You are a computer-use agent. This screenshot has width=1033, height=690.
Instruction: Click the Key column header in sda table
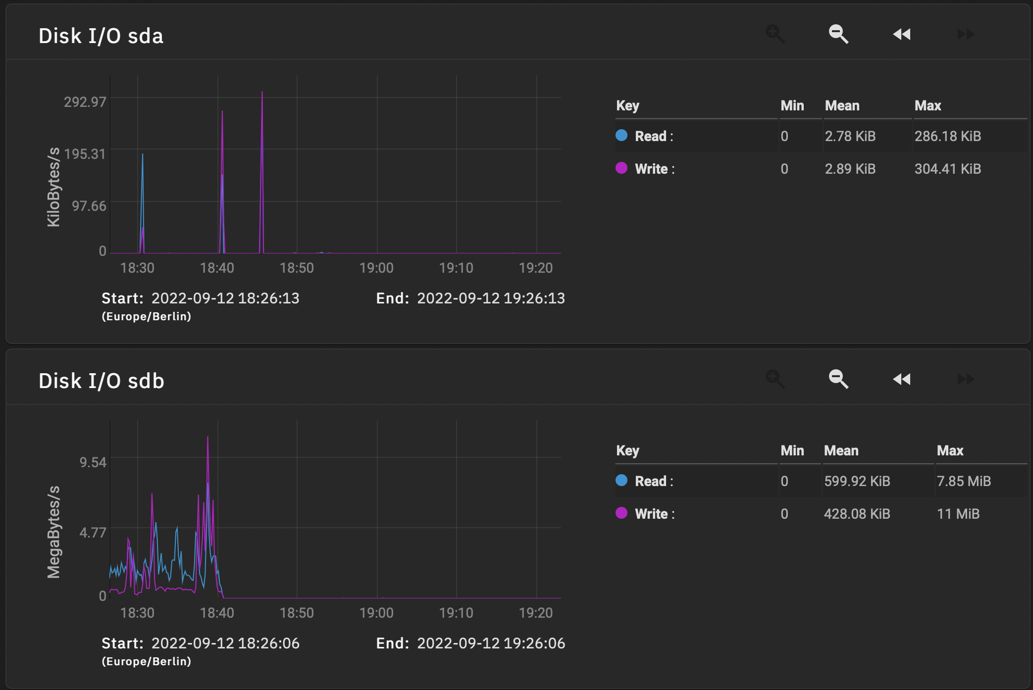[x=627, y=105]
